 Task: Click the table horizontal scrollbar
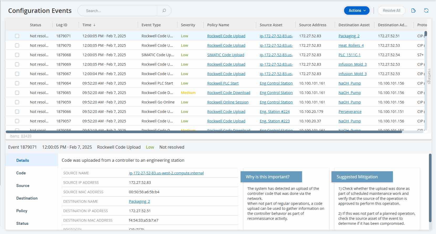point(204,132)
